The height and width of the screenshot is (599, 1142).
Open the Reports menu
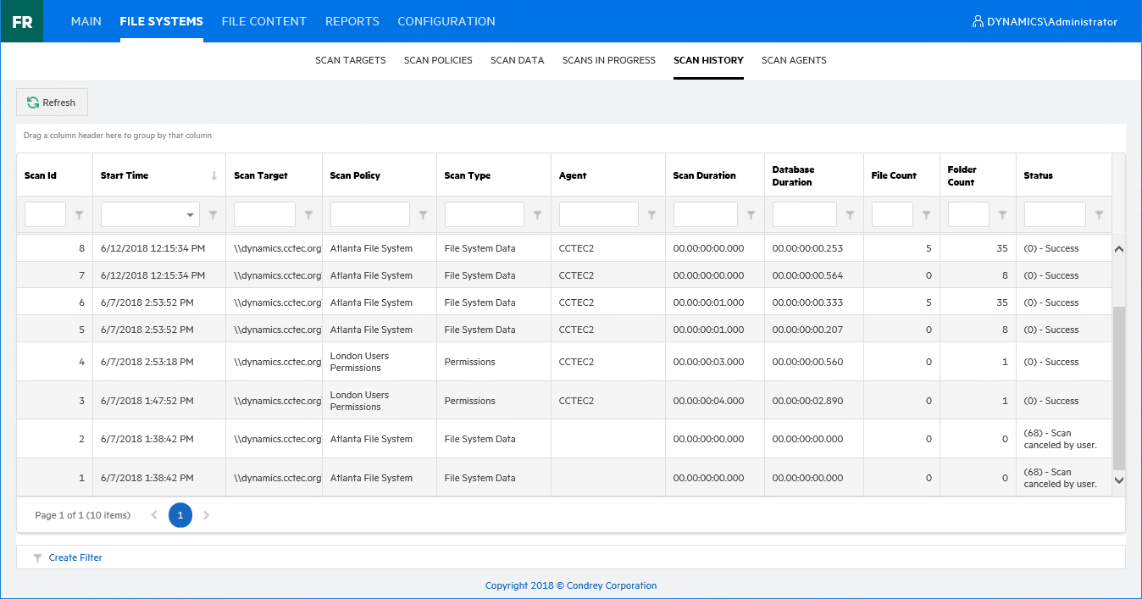352,21
